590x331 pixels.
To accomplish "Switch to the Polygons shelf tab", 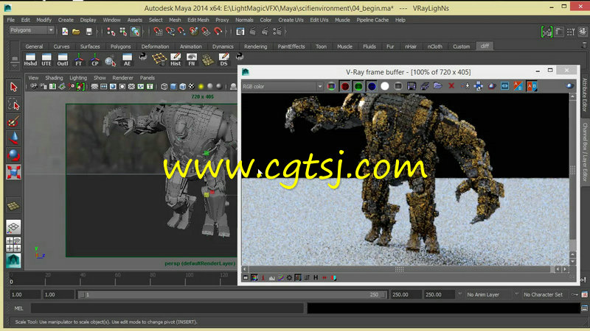I will click(120, 46).
